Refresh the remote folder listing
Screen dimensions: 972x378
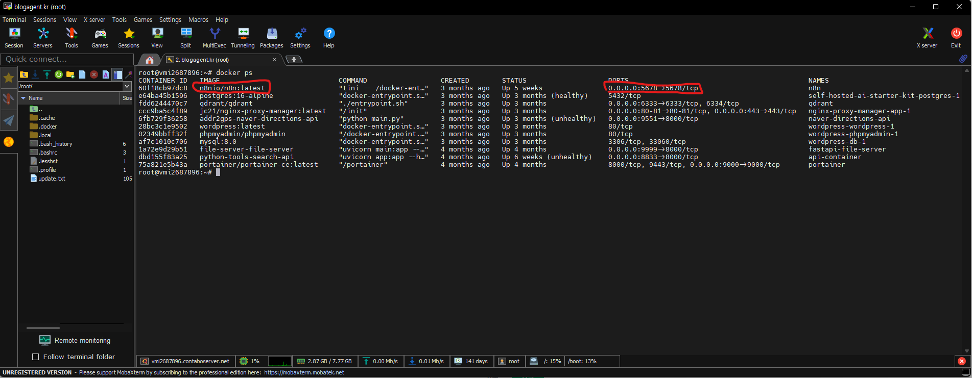pyautogui.click(x=59, y=74)
